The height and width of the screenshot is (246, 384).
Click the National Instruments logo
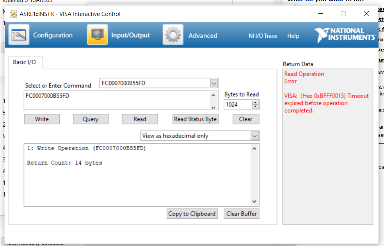click(345, 35)
